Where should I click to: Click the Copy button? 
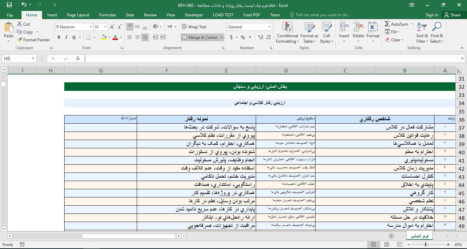[25, 32]
